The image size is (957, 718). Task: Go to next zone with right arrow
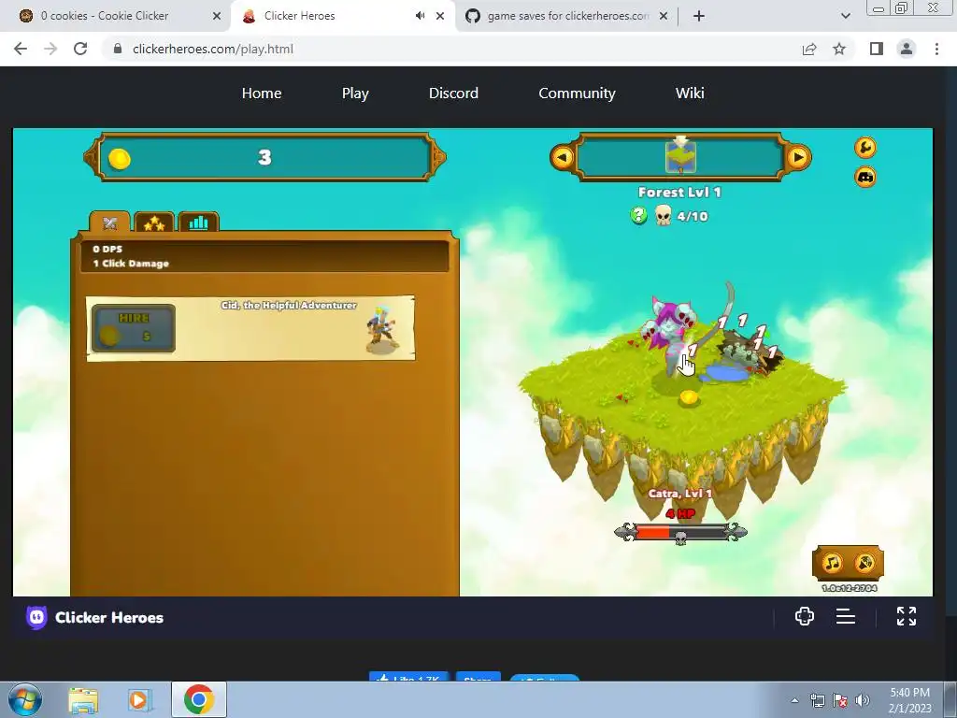(798, 157)
